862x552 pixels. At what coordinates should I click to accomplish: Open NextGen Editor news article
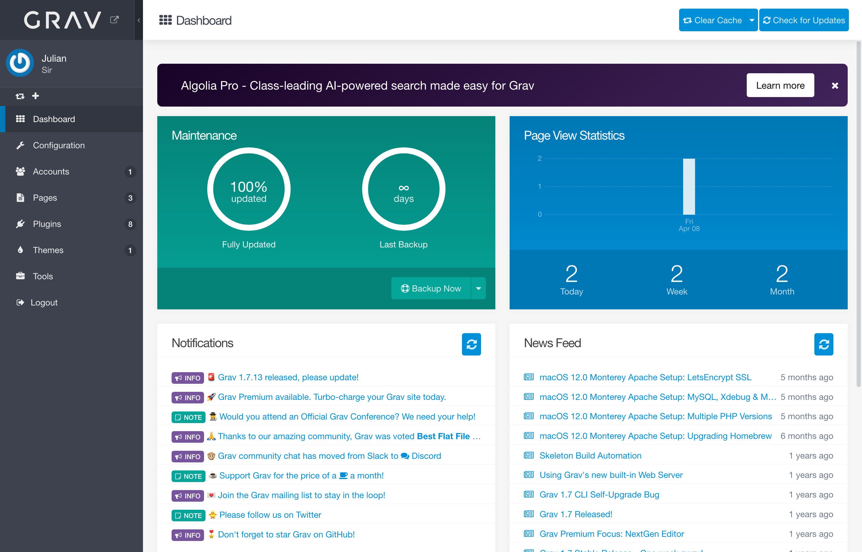coord(612,534)
